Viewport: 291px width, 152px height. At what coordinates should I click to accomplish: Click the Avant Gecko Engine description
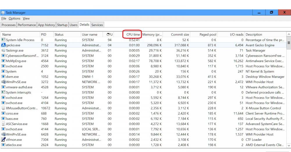(260, 45)
